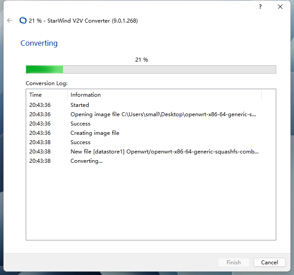This screenshot has height=275, width=294.
Task: Select the "New file [datastore1]" log entry
Action: (x=165, y=152)
